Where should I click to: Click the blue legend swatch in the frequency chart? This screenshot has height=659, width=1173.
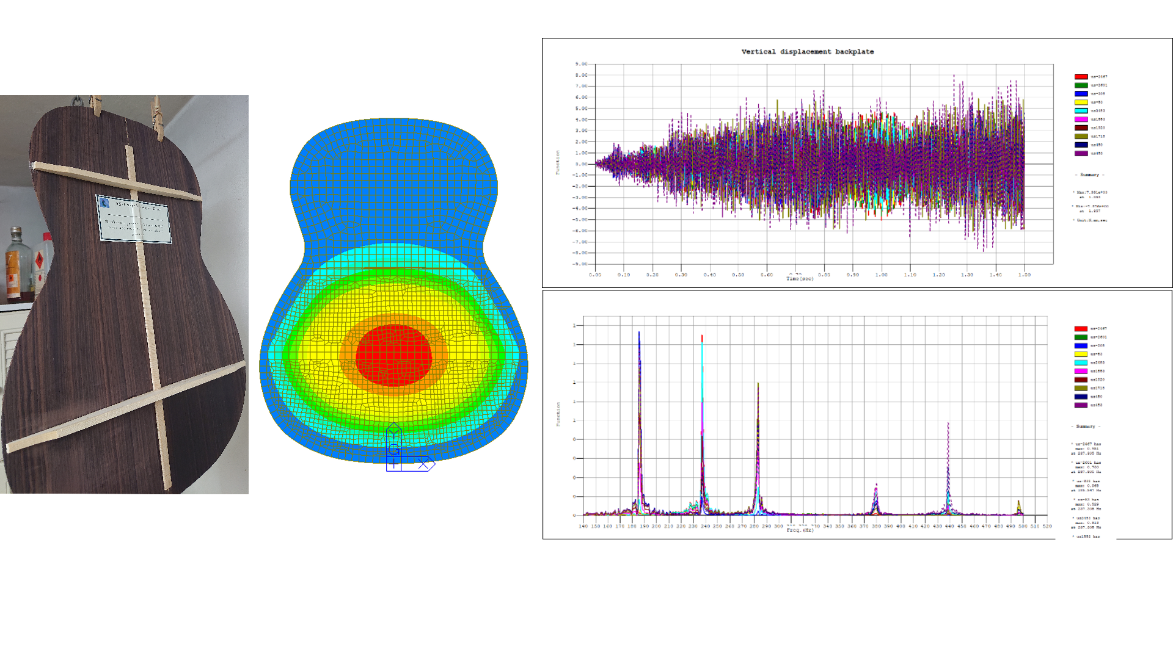pos(1081,346)
